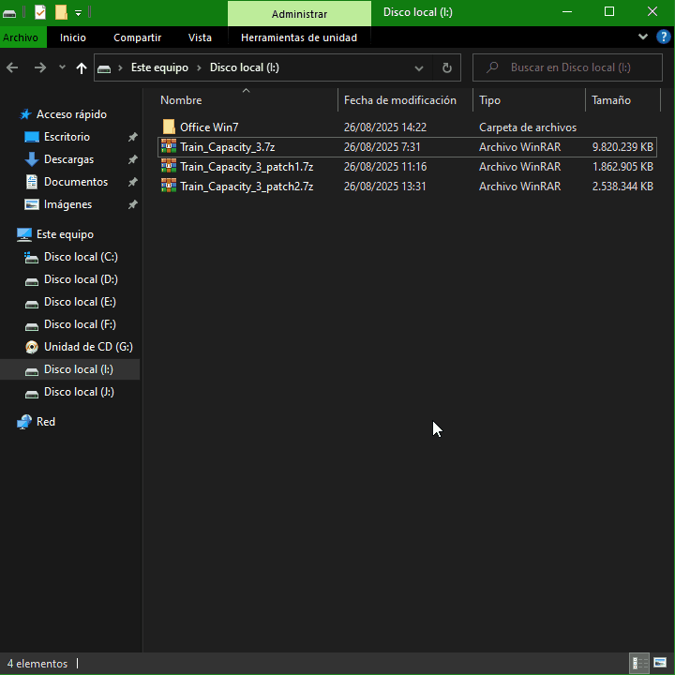Open the Vista ribbon tab

coord(200,37)
